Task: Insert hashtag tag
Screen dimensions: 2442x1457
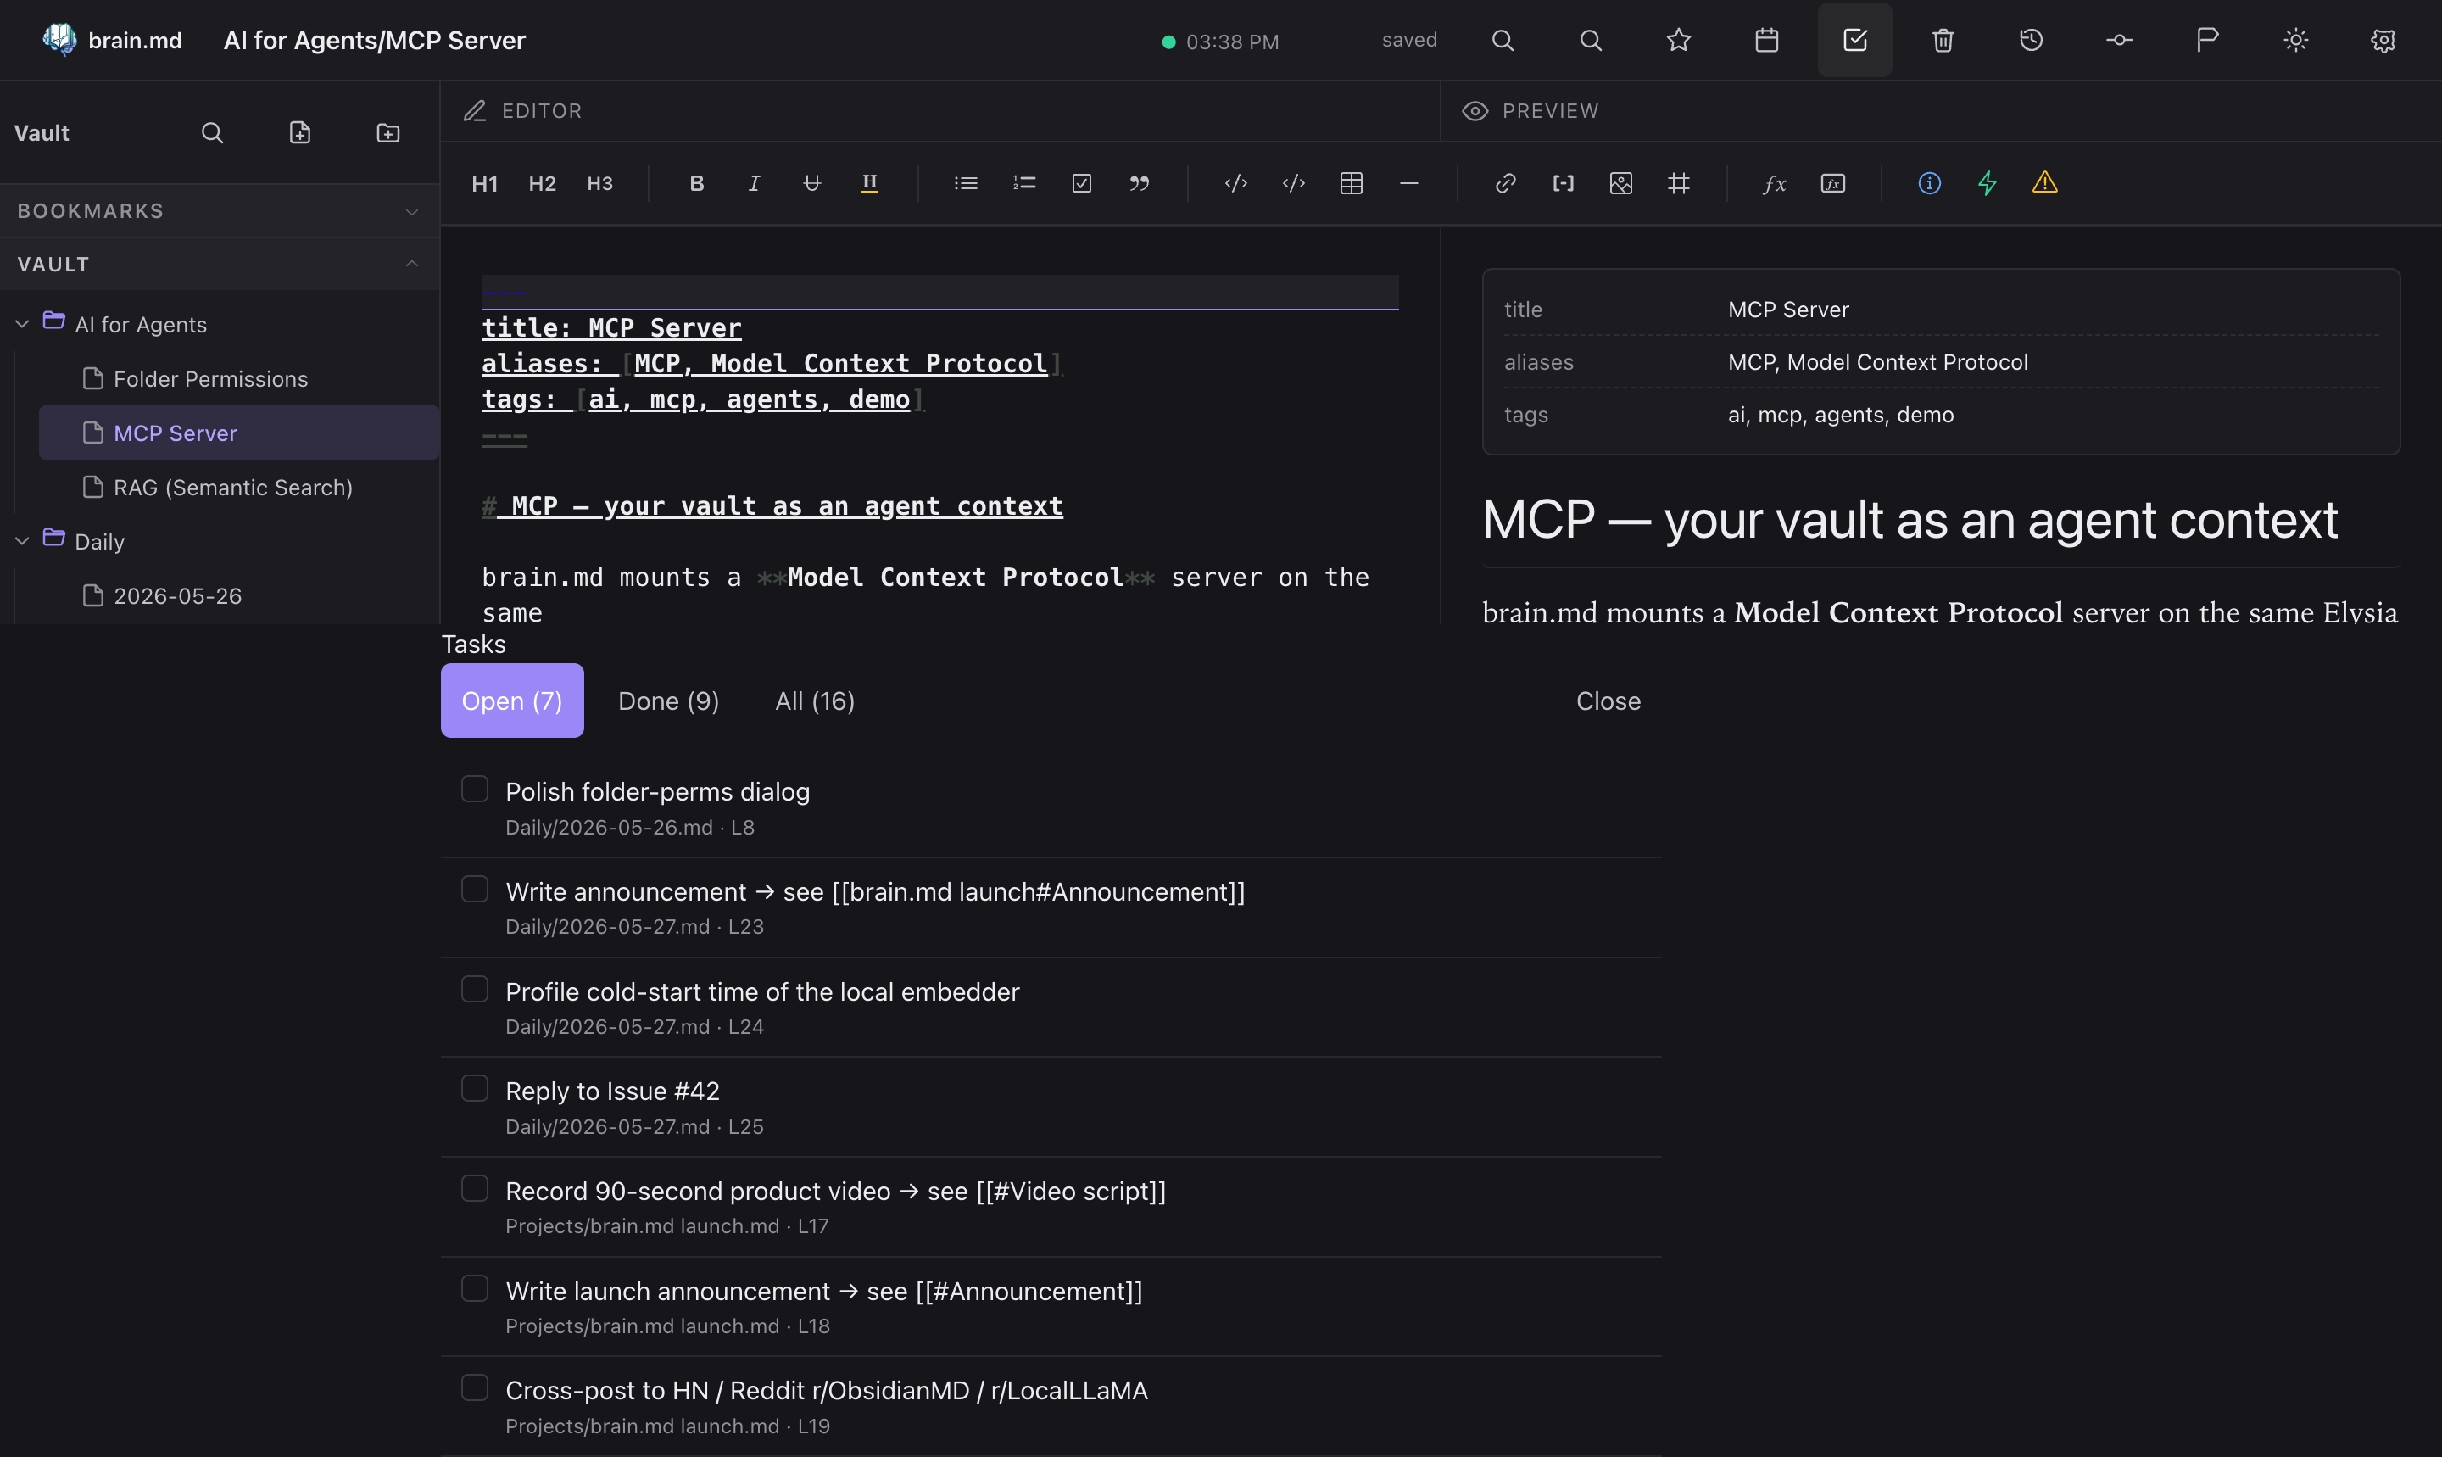Action: (1678, 183)
